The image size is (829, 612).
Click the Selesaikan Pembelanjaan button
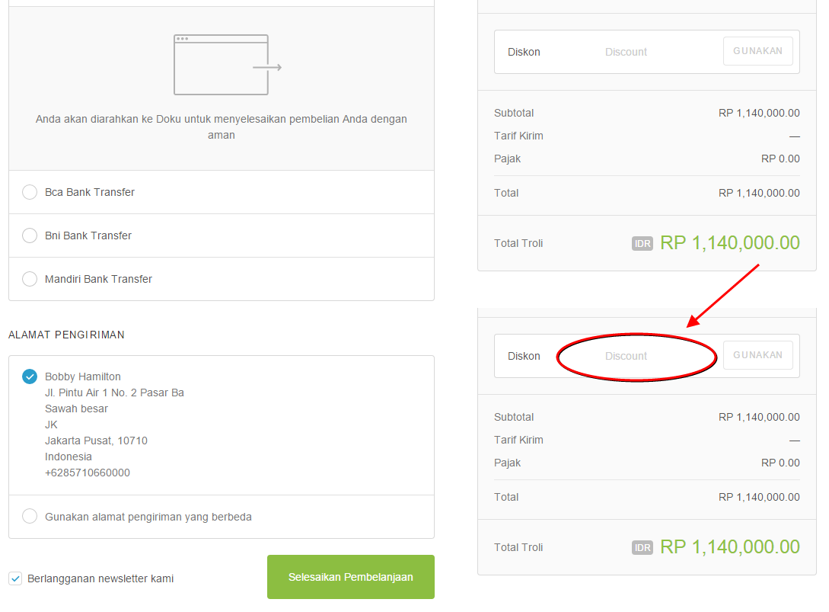tap(350, 577)
